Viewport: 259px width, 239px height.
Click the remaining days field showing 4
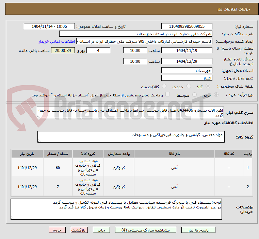pyautogui.click(x=98, y=50)
